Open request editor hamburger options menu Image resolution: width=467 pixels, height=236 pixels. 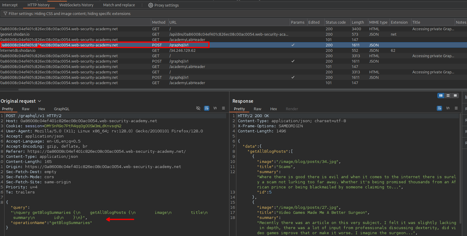point(223,108)
